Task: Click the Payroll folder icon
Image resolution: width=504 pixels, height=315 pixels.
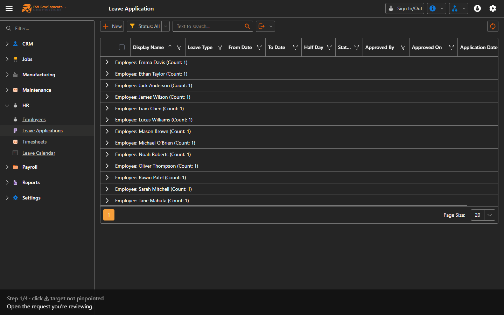Action: click(15, 167)
